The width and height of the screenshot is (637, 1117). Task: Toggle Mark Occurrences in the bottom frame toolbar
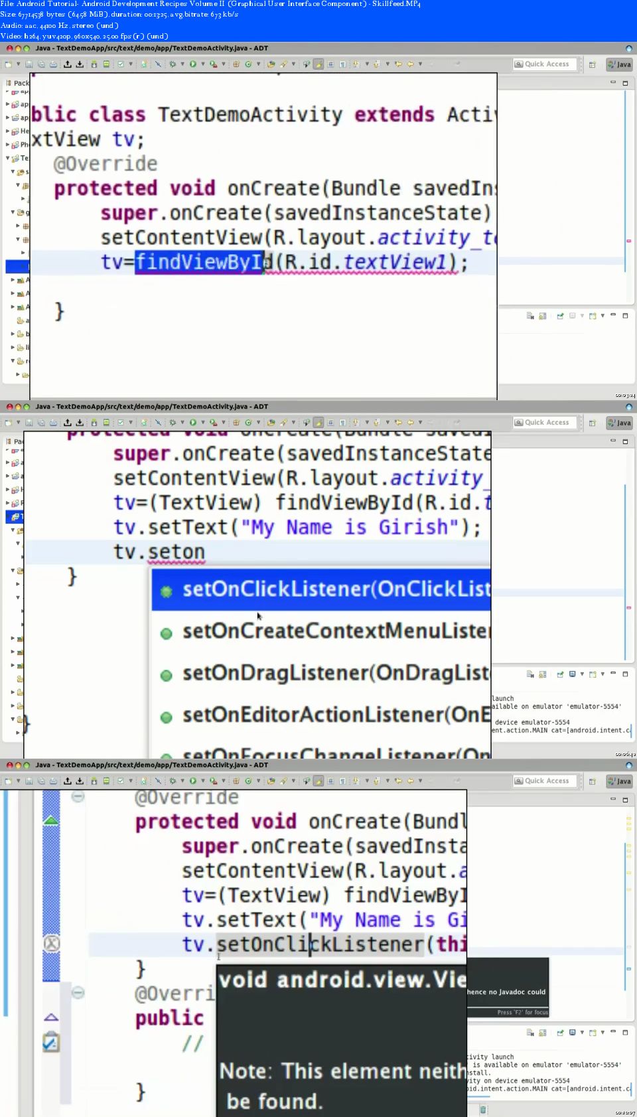[x=318, y=781]
